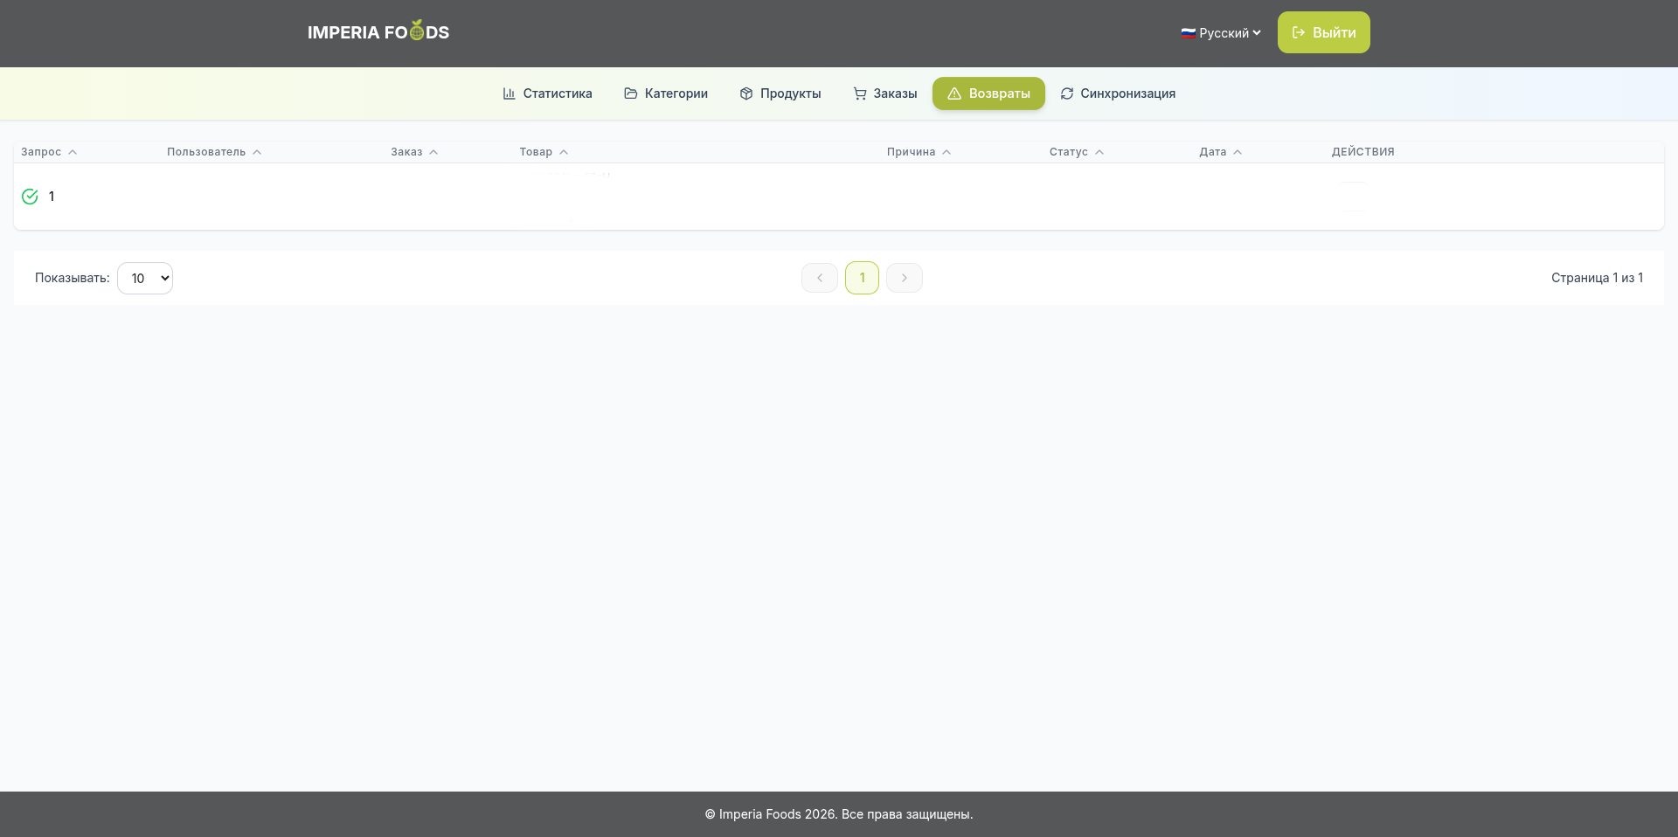Click the shopping cart icon for Заказы
This screenshot has height=837, width=1678.
pos(860,93)
